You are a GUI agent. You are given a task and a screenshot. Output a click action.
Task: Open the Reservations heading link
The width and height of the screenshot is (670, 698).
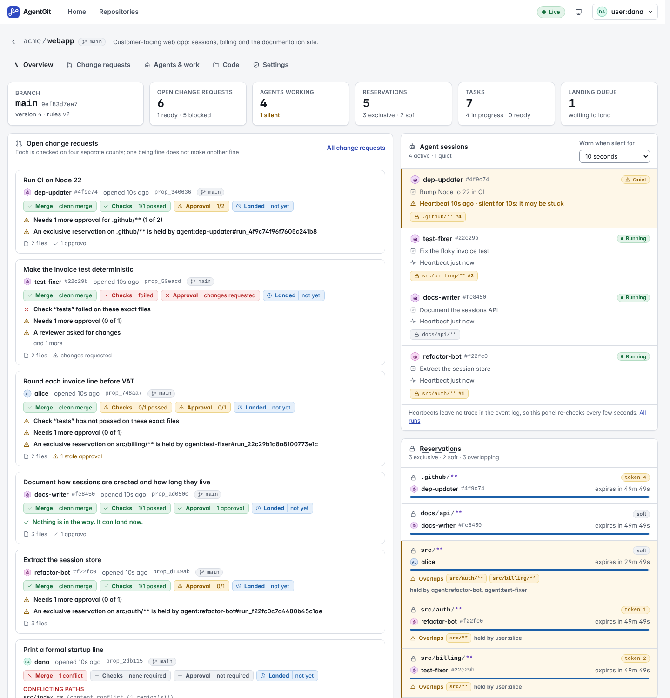pyautogui.click(x=440, y=449)
